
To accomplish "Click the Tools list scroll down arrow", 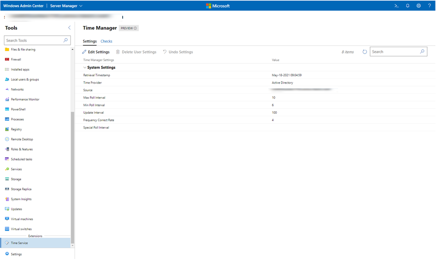I will point(72,245).
